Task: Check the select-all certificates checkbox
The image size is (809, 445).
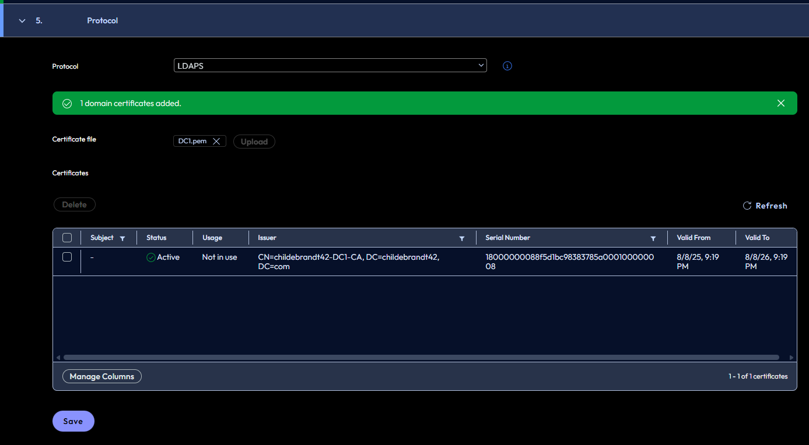Action: (67, 238)
